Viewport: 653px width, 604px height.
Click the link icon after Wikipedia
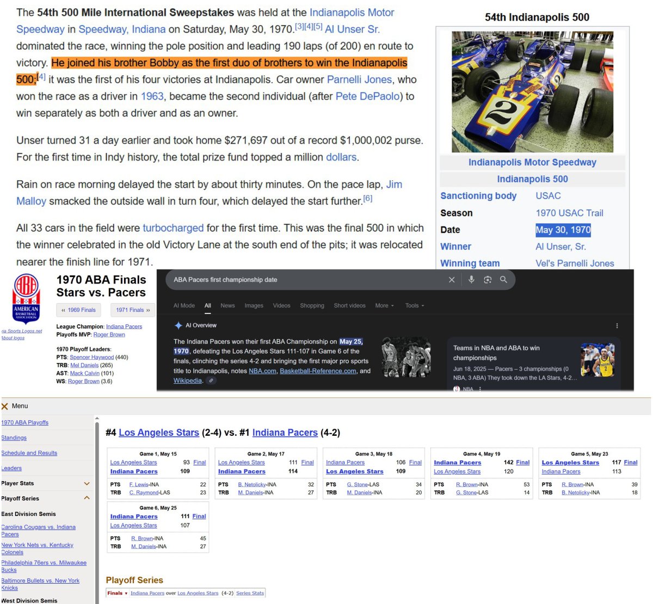pyautogui.click(x=211, y=381)
